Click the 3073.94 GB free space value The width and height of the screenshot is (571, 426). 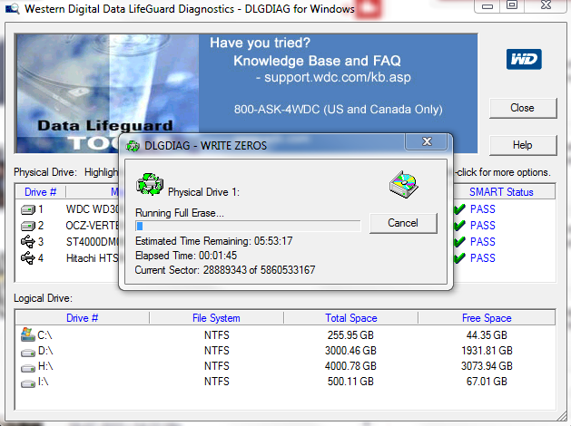[x=487, y=366]
